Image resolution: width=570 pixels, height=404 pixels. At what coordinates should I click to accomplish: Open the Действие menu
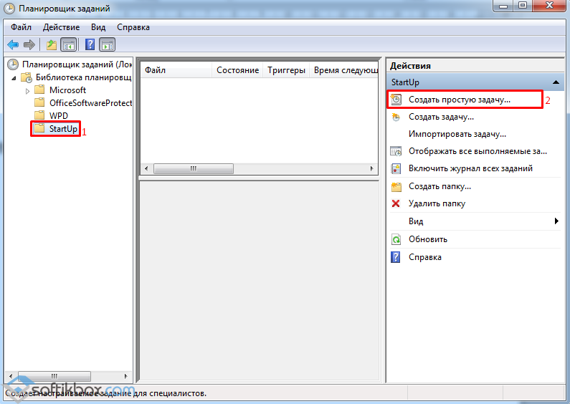coord(61,27)
